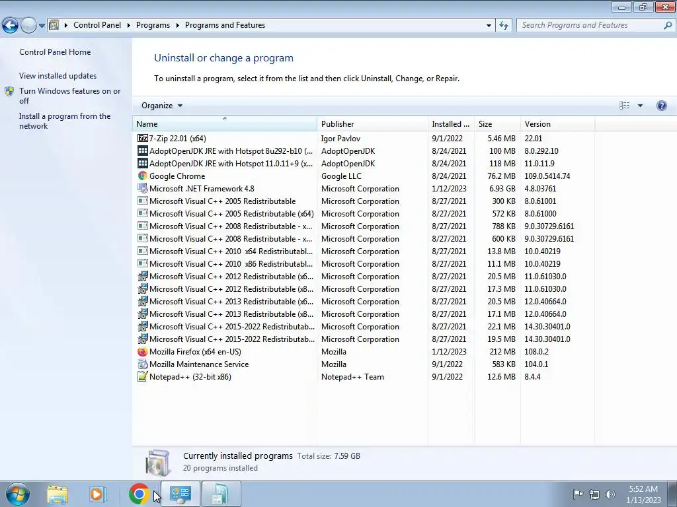This screenshot has height=507, width=677.
Task: Open Windows Media Player from taskbar
Action: point(97,494)
